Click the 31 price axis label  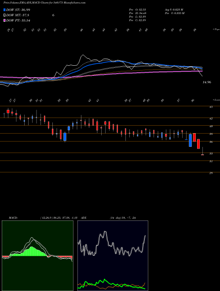(x=211, y=161)
